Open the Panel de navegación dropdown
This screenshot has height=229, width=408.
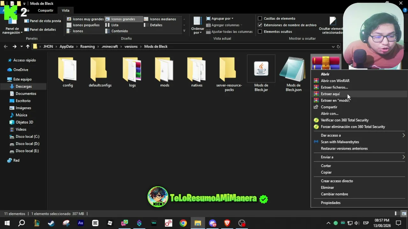[x=12, y=26]
